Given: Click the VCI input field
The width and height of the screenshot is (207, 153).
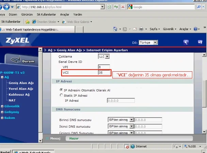Looking at the screenshot, I should (104, 73).
